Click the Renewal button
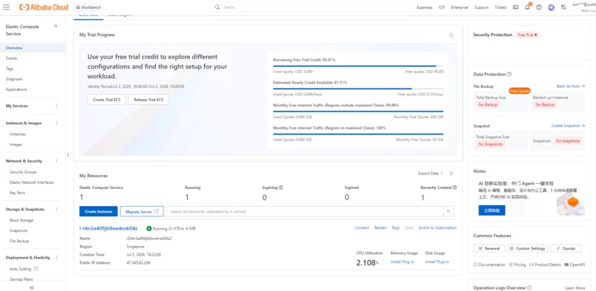This screenshot has height=291, width=596. (x=489, y=248)
